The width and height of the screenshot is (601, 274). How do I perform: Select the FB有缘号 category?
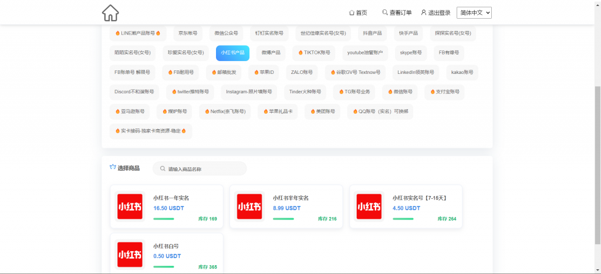(449, 53)
